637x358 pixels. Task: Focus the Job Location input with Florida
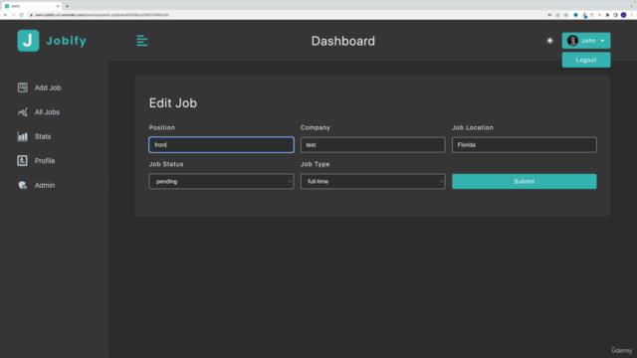[525, 145]
